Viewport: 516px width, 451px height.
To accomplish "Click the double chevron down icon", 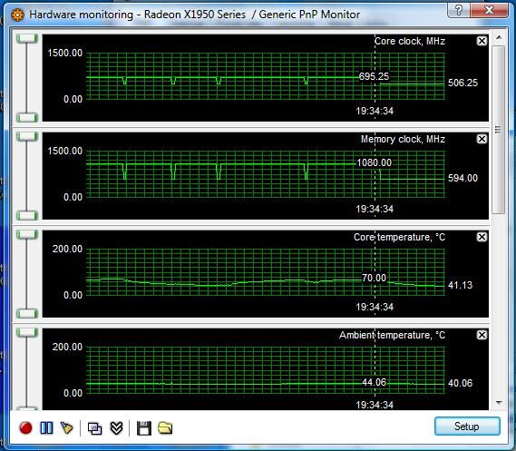I will click(116, 428).
